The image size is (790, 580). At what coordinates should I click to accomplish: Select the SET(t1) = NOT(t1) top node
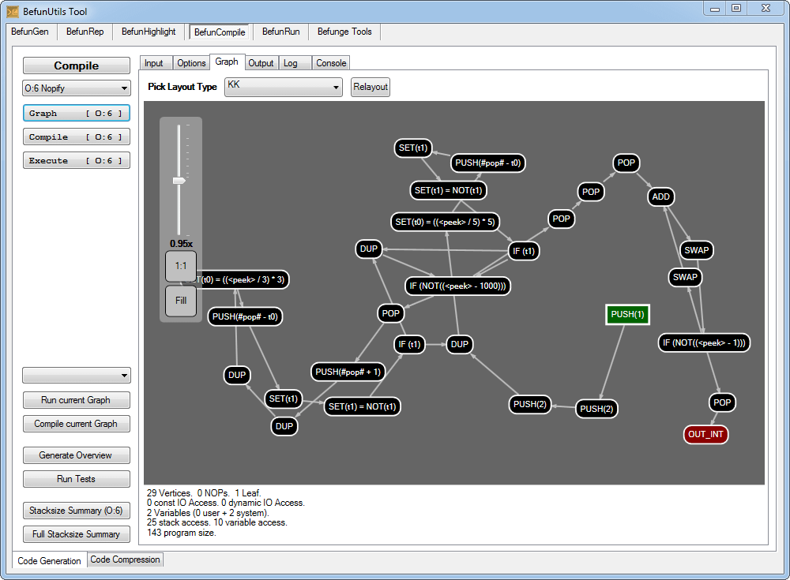(449, 190)
